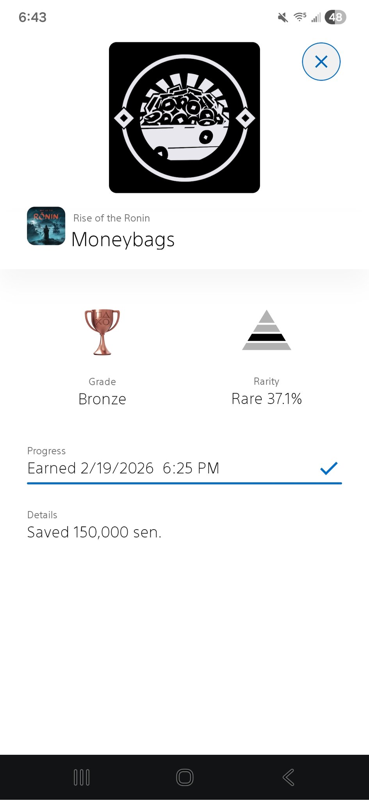
Task: Open the Rise of the Ronin game icon
Action: (x=46, y=226)
